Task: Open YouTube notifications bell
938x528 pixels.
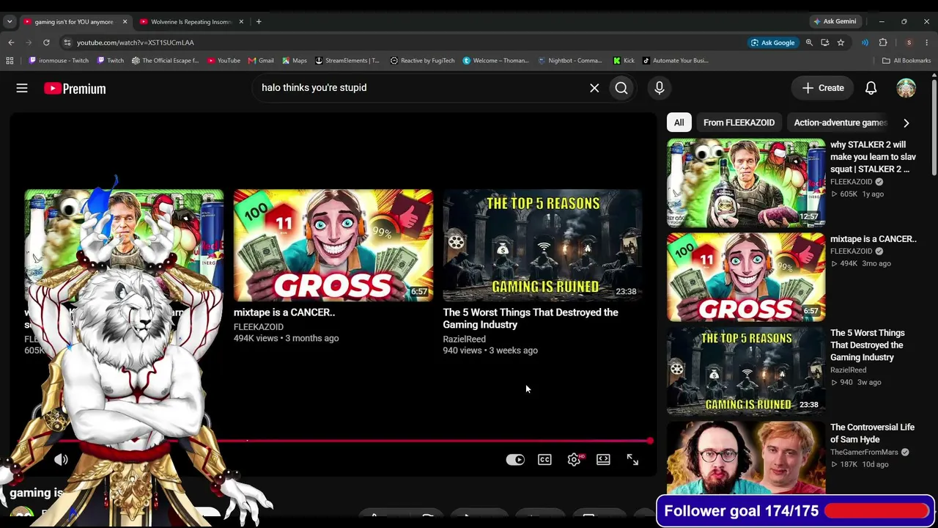Action: [871, 88]
